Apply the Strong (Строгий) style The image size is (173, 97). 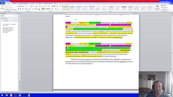pyautogui.click(x=124, y=8)
